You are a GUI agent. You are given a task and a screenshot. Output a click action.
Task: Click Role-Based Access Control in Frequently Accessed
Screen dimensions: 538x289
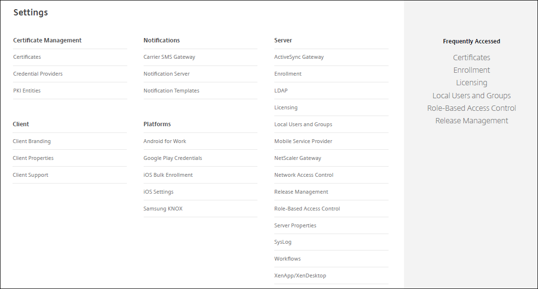pyautogui.click(x=471, y=108)
